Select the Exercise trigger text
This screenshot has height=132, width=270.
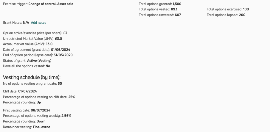(38, 4)
